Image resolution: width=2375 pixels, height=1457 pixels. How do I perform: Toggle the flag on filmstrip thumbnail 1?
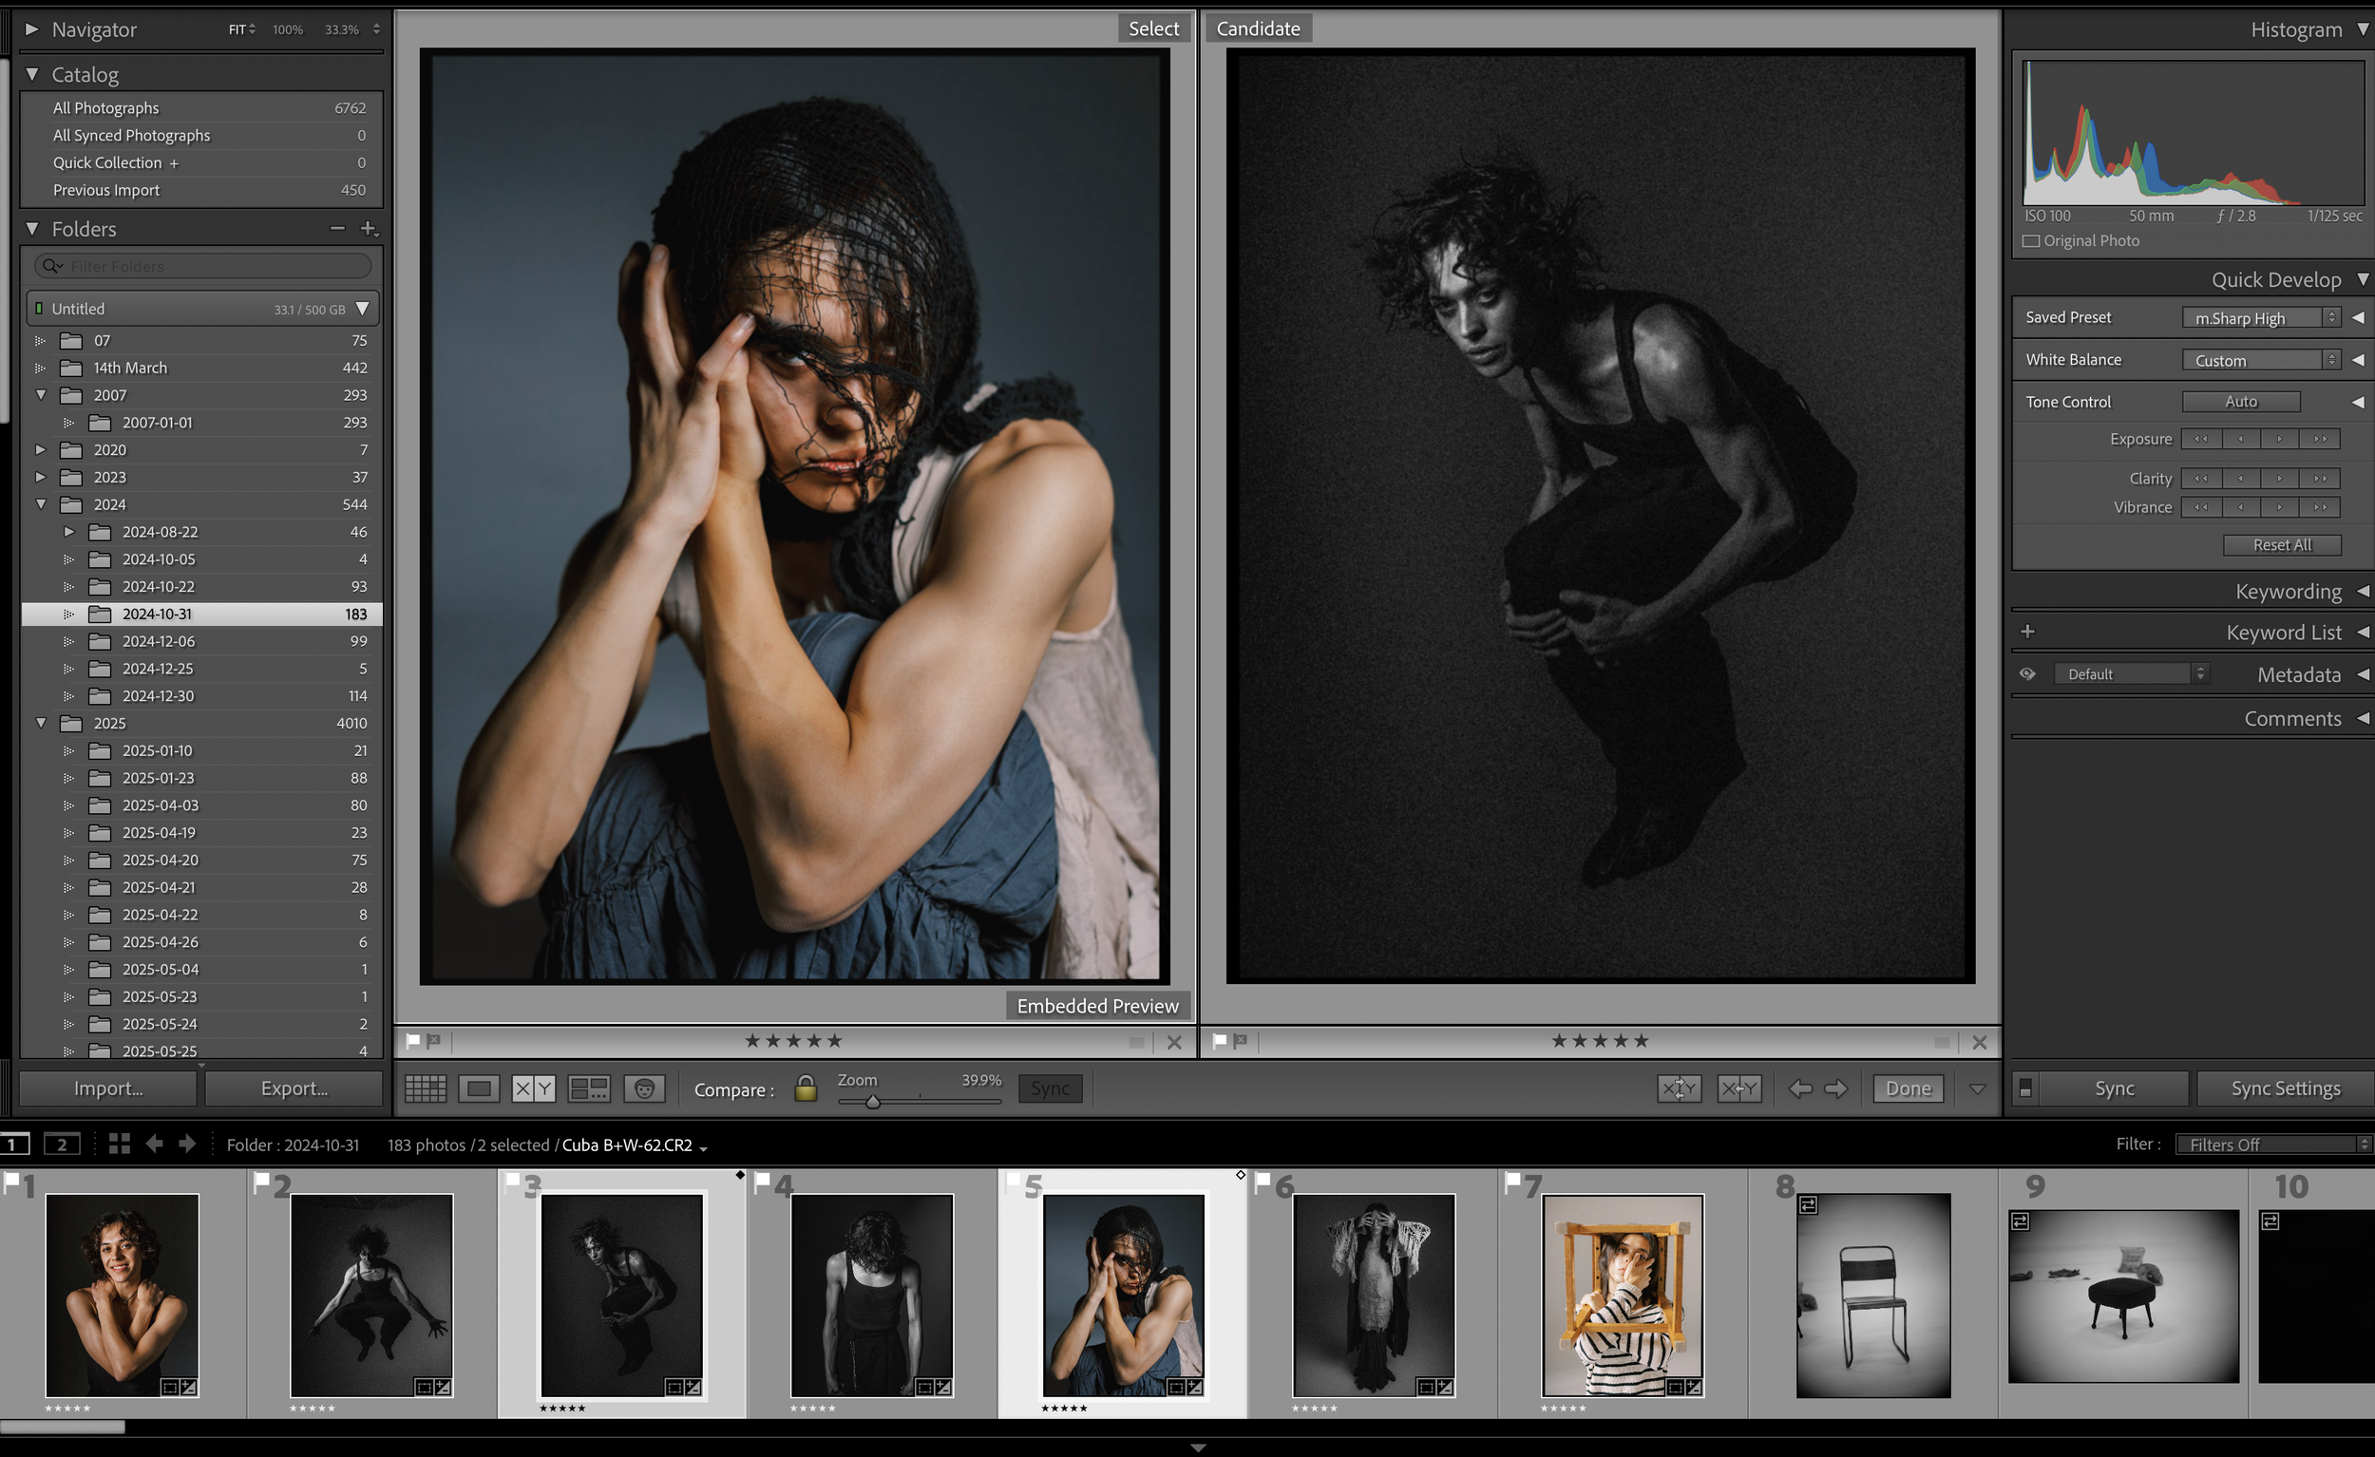(10, 1181)
